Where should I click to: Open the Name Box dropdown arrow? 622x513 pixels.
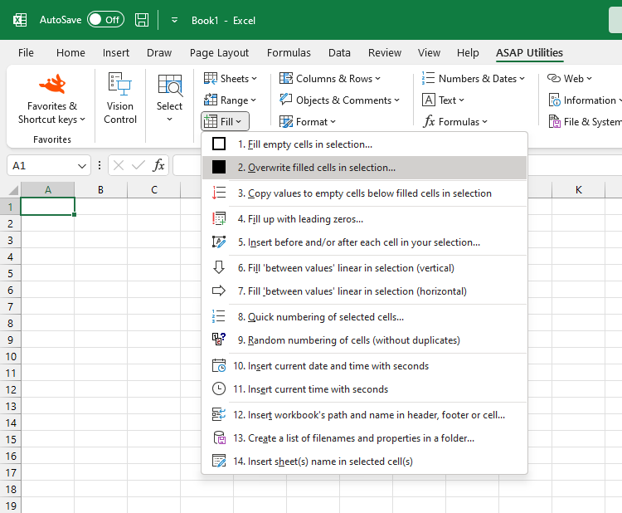pos(82,166)
